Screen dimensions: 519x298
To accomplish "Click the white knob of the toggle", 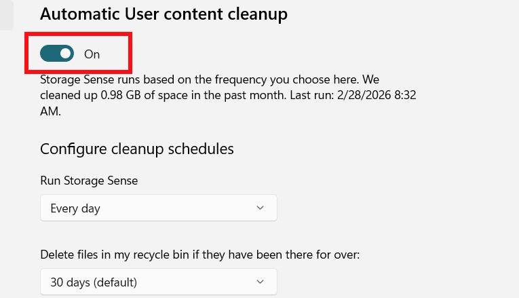I will pyautogui.click(x=65, y=53).
